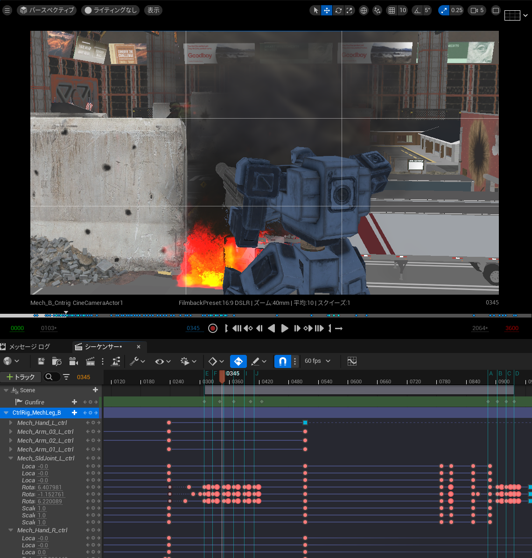Go to next key frame
The image size is (532, 558).
tap(308, 328)
